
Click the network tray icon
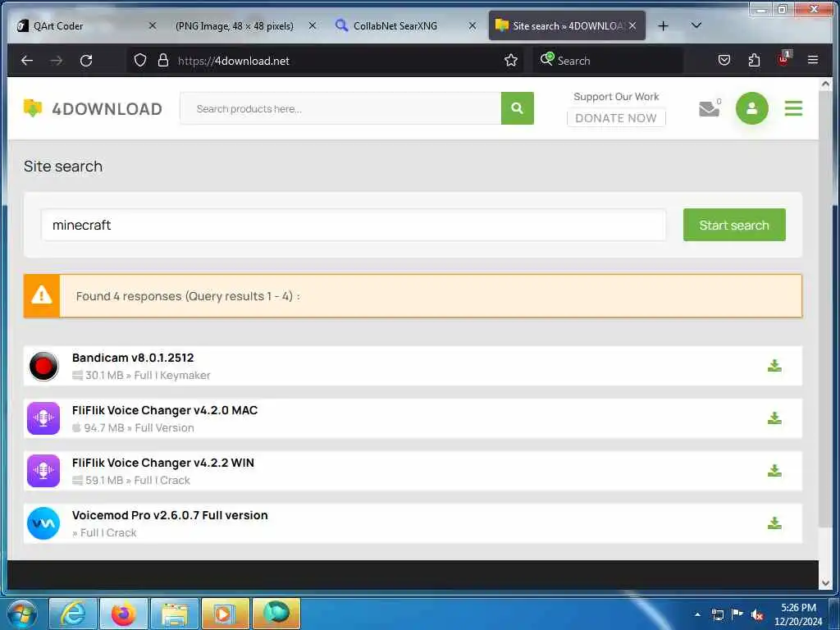pyautogui.click(x=717, y=614)
